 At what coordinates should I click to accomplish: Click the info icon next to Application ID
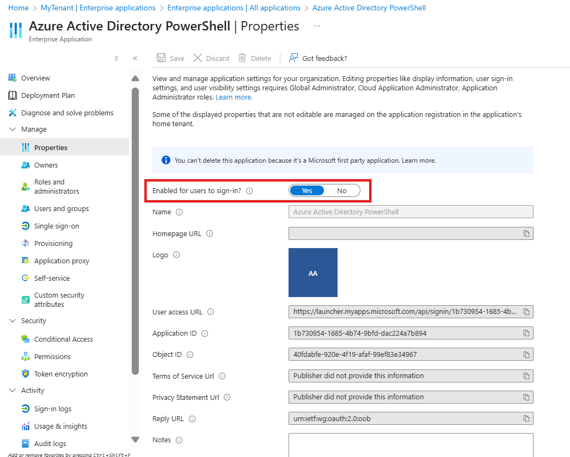click(205, 334)
